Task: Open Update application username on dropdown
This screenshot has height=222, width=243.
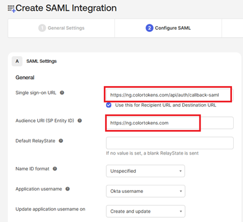Action: pyautogui.click(x=146, y=212)
